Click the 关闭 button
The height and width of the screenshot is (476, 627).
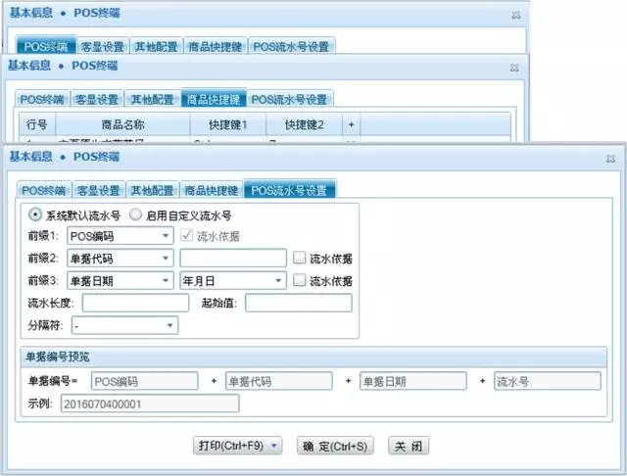coord(409,446)
